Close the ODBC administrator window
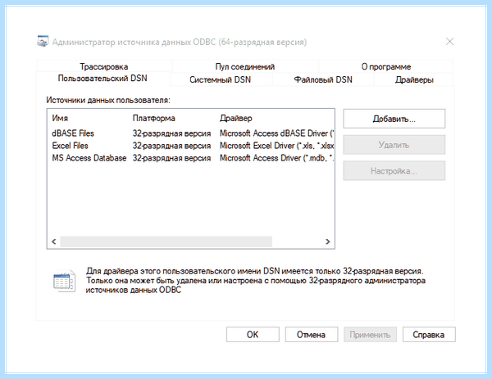This screenshot has height=379, width=492. [x=449, y=42]
